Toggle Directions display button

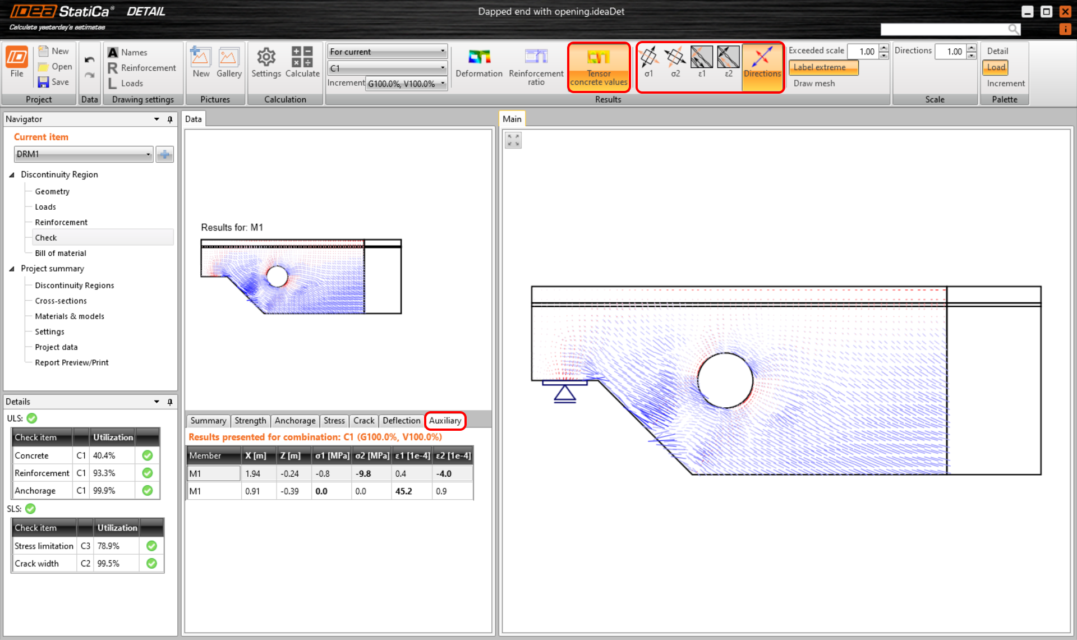point(762,63)
